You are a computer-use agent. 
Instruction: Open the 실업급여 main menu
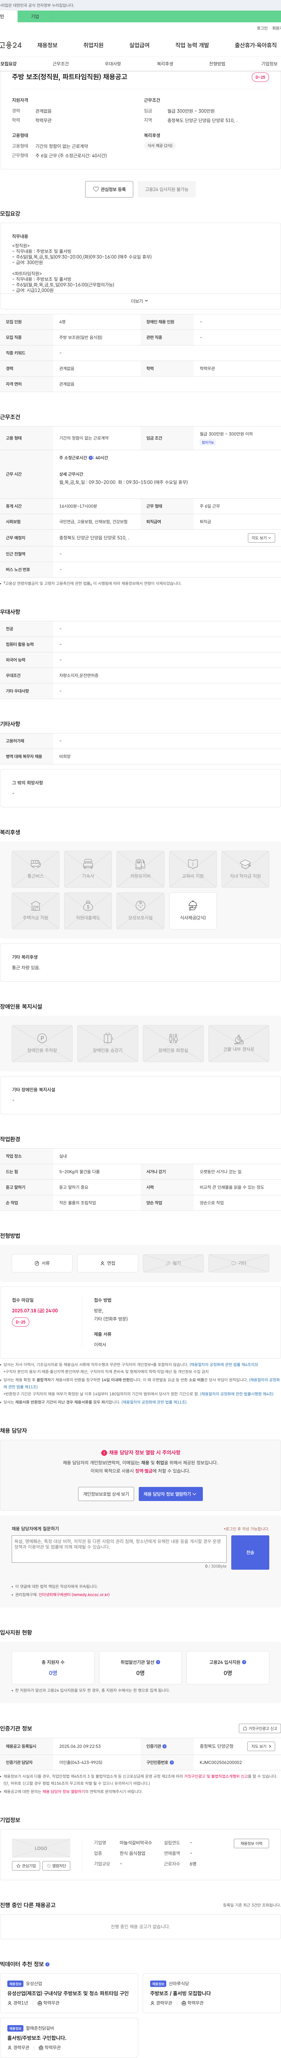click(139, 45)
